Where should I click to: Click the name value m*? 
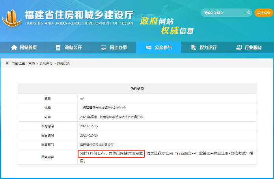pos(82,98)
